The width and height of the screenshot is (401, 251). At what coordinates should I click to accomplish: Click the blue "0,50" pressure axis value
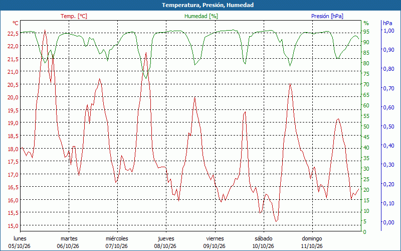389,127
